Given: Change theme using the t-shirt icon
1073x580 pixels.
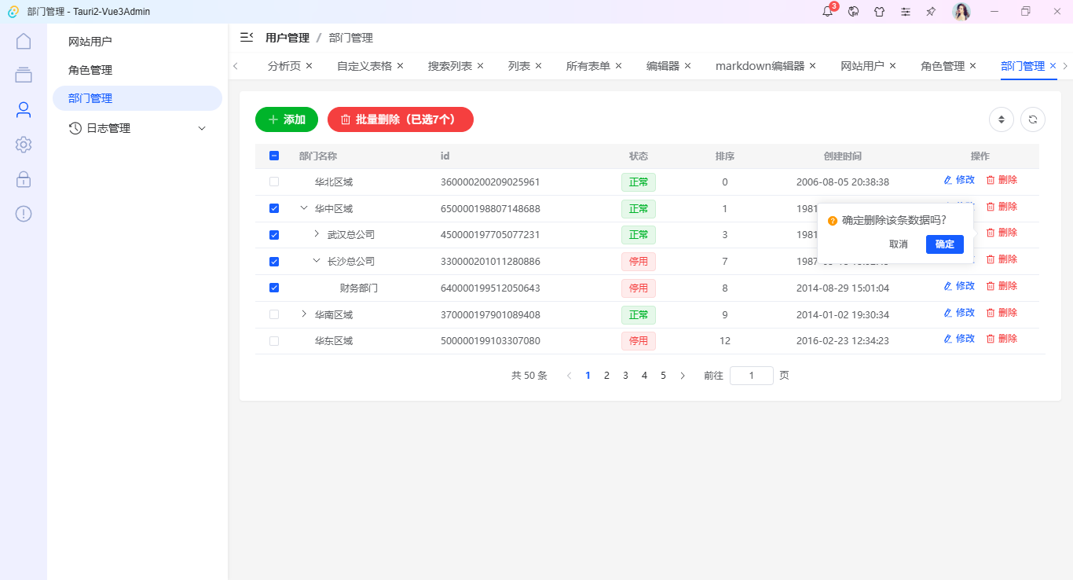Looking at the screenshot, I should coord(879,12).
